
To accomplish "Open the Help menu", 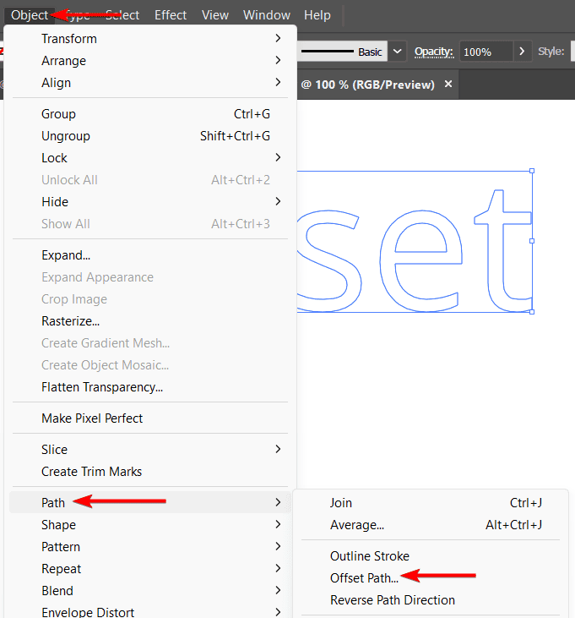I will (x=317, y=15).
